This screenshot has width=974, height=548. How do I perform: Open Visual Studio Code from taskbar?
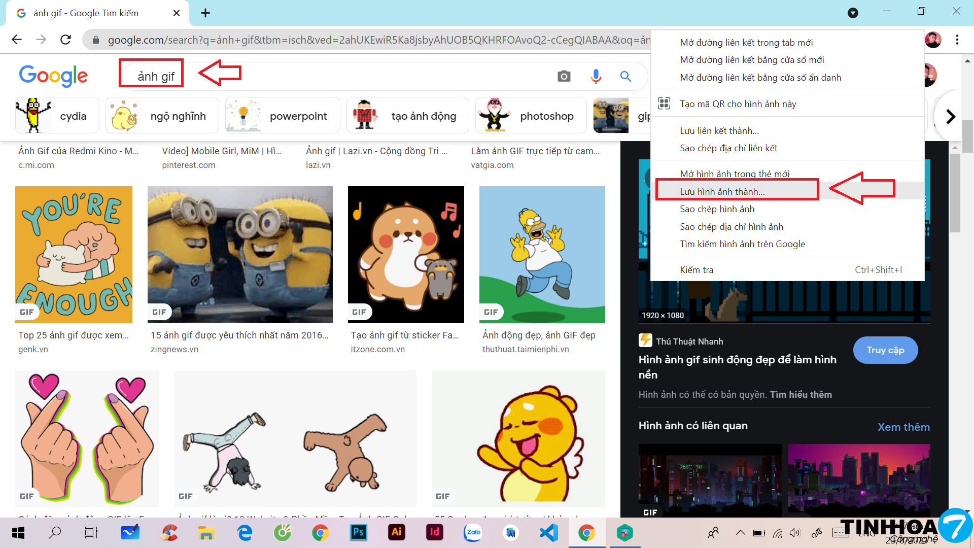(x=548, y=532)
